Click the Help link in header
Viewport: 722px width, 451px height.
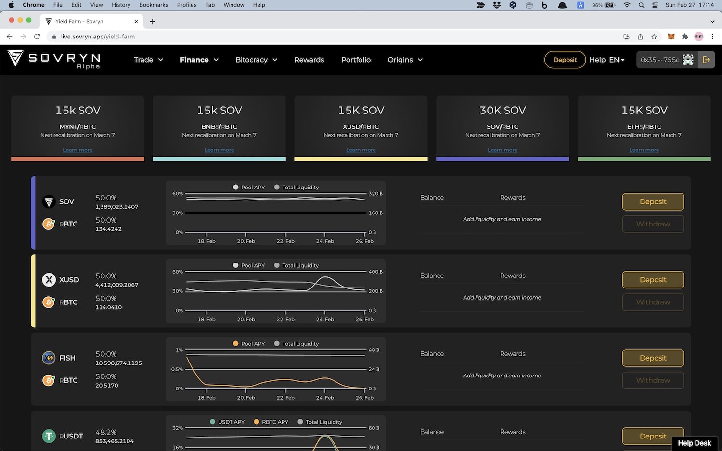(x=597, y=60)
